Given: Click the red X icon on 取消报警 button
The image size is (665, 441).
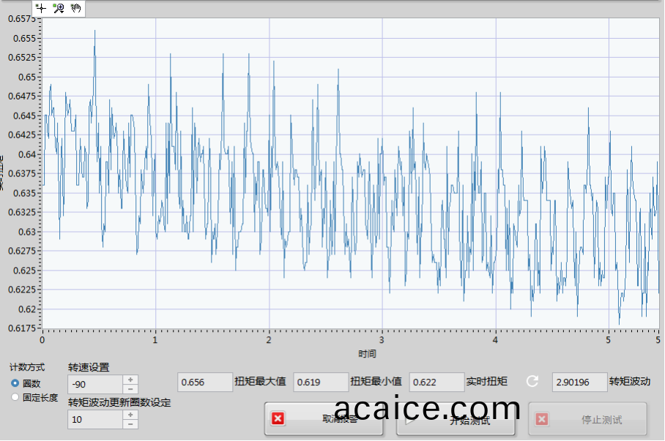Looking at the screenshot, I should coord(278,419).
